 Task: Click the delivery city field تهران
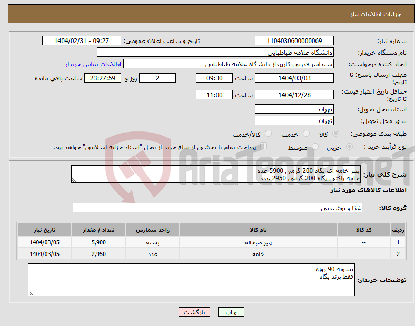294,120
